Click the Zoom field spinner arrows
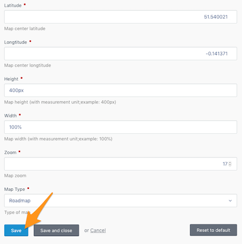The image size is (242, 244). [x=230, y=164]
